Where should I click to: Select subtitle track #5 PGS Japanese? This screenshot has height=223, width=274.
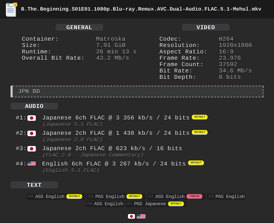(x=156, y=204)
